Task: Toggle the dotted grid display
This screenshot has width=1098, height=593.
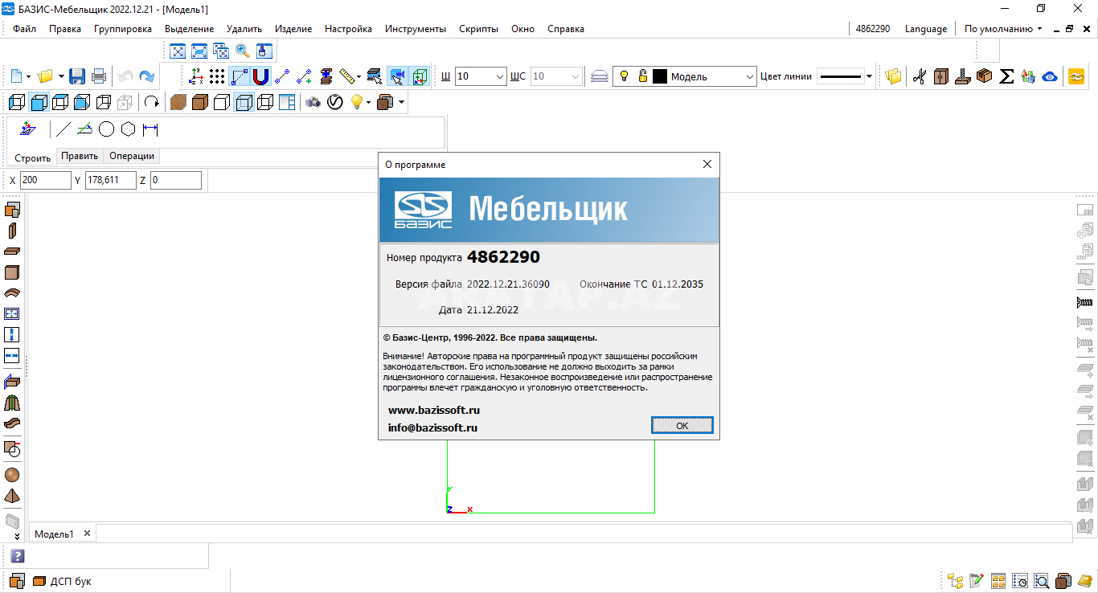Action: (217, 77)
